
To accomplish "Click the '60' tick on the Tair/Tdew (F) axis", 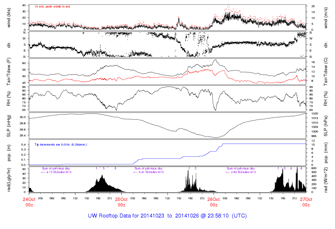I will tap(24, 63).
